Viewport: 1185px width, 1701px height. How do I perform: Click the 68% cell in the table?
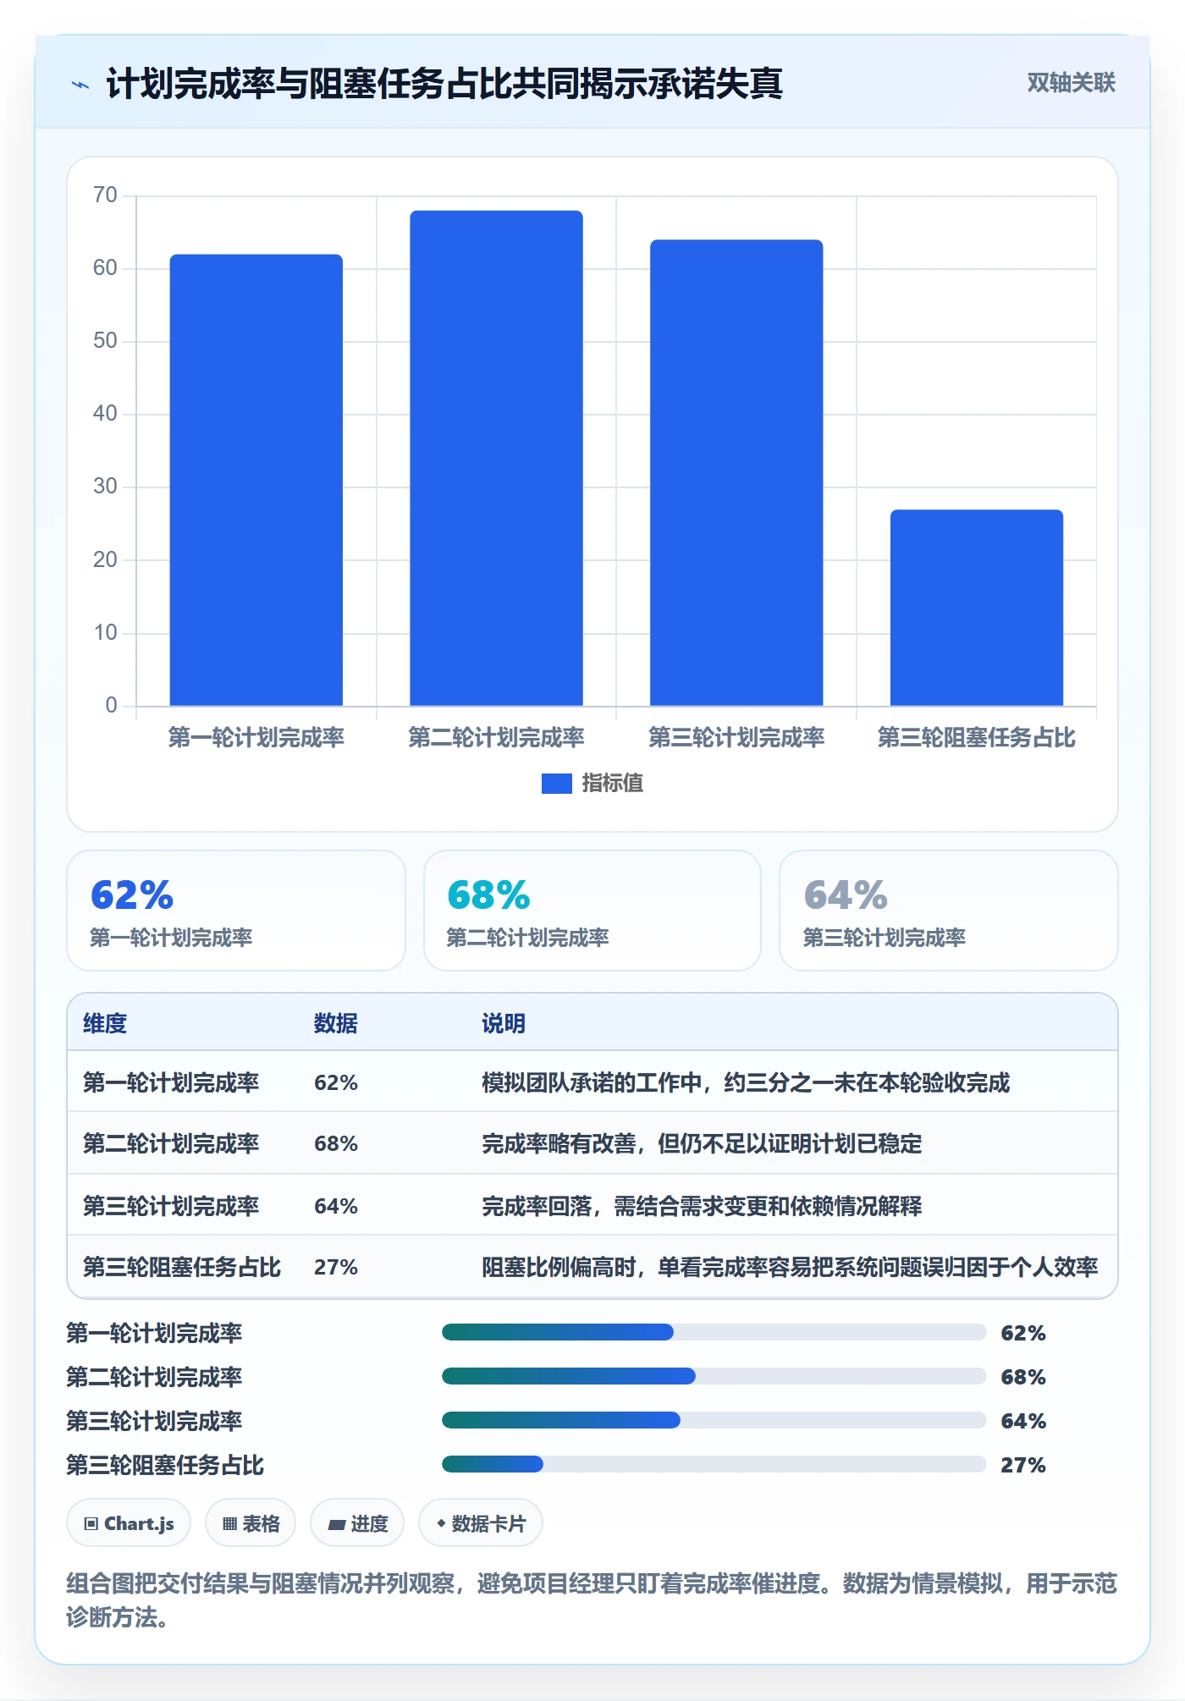coord(336,1143)
